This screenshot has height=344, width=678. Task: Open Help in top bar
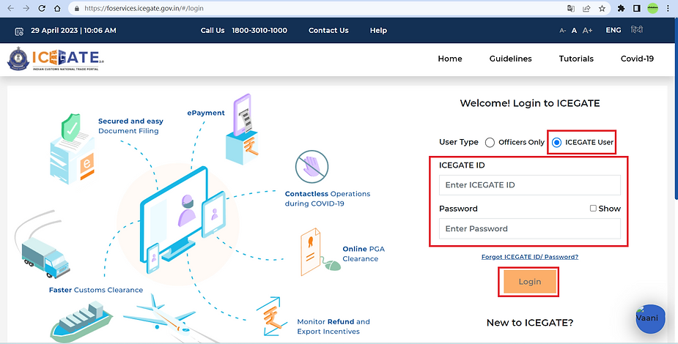(378, 31)
